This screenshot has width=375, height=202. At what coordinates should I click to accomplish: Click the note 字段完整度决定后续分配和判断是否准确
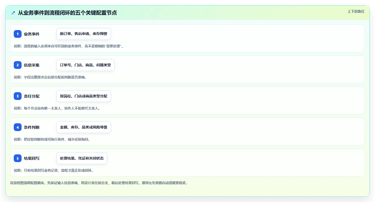50,77
